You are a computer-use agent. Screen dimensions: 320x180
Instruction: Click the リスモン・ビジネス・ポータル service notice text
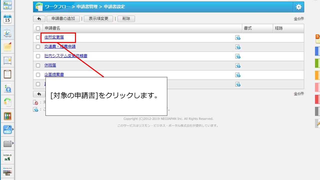tap(168, 126)
